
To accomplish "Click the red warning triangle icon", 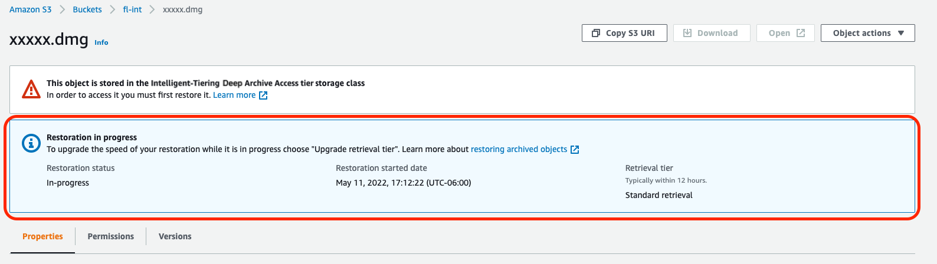I will [31, 89].
